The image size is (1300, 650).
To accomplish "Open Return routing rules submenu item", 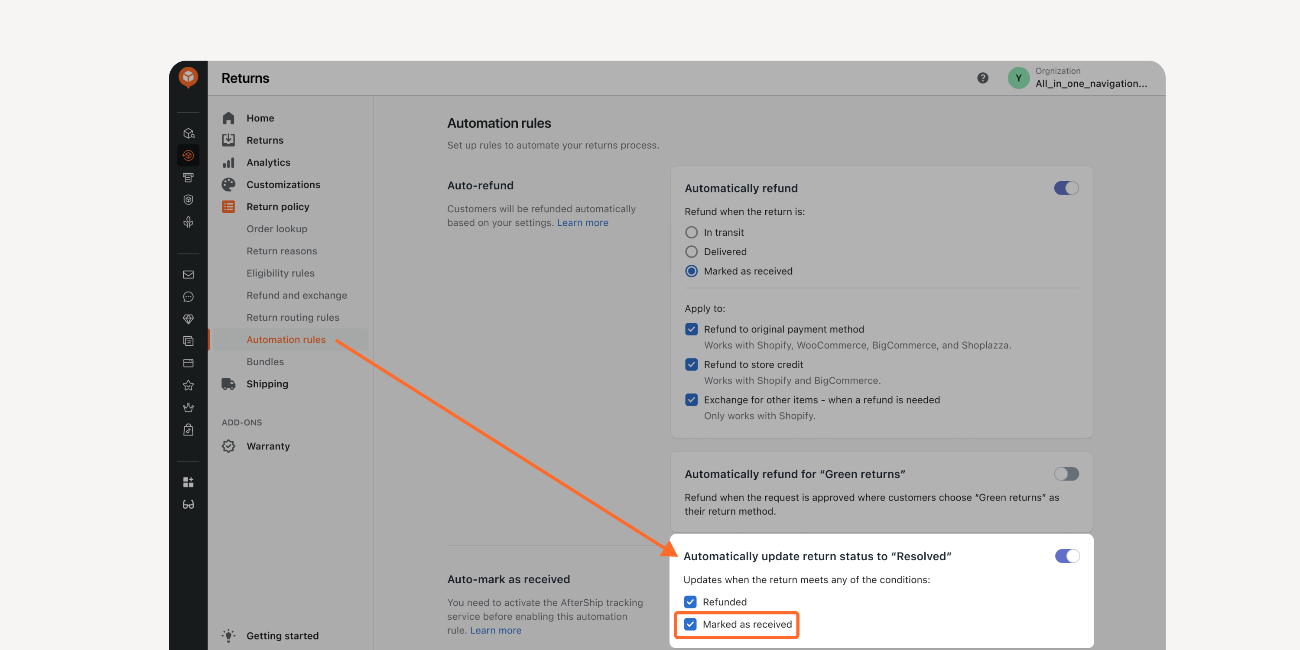I will (292, 318).
